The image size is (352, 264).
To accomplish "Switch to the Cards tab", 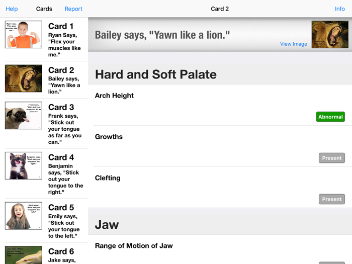I will pyautogui.click(x=44, y=9).
